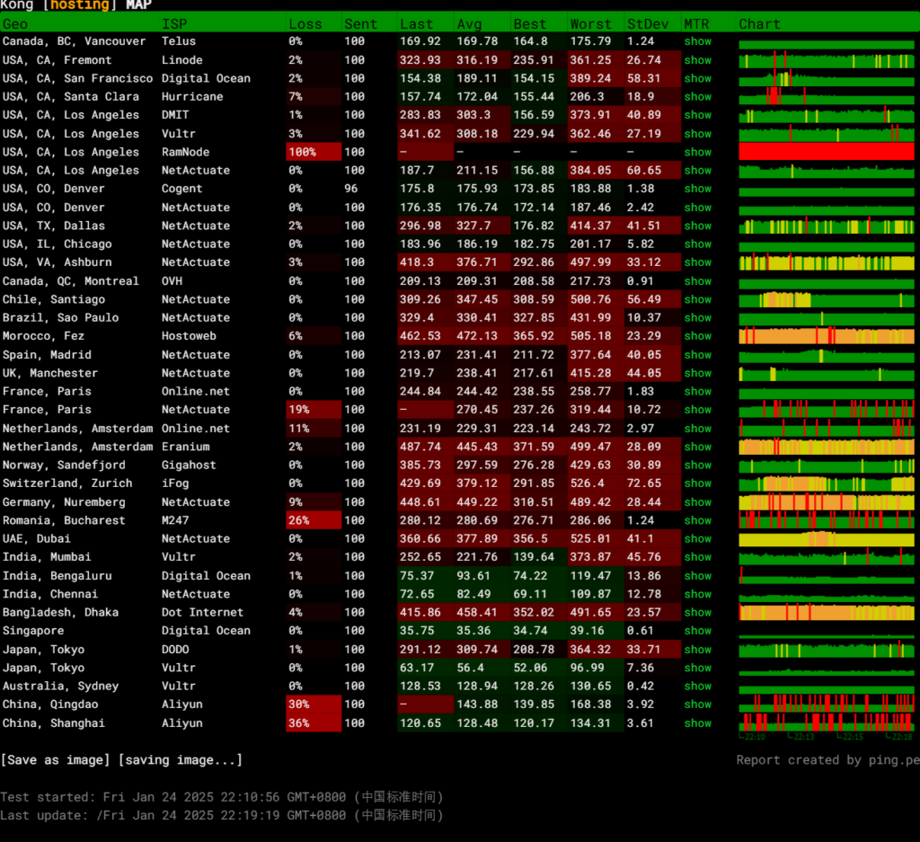Open MTR show for NetActuate Ashburn
The width and height of the screenshot is (920, 842).
click(x=697, y=262)
